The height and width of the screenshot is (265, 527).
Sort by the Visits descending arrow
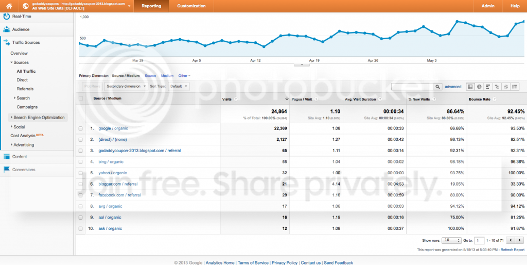click(287, 98)
